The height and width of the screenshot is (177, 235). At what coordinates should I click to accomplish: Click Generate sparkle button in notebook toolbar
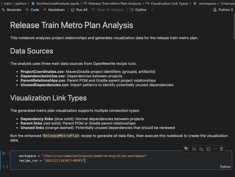point(11,10)
